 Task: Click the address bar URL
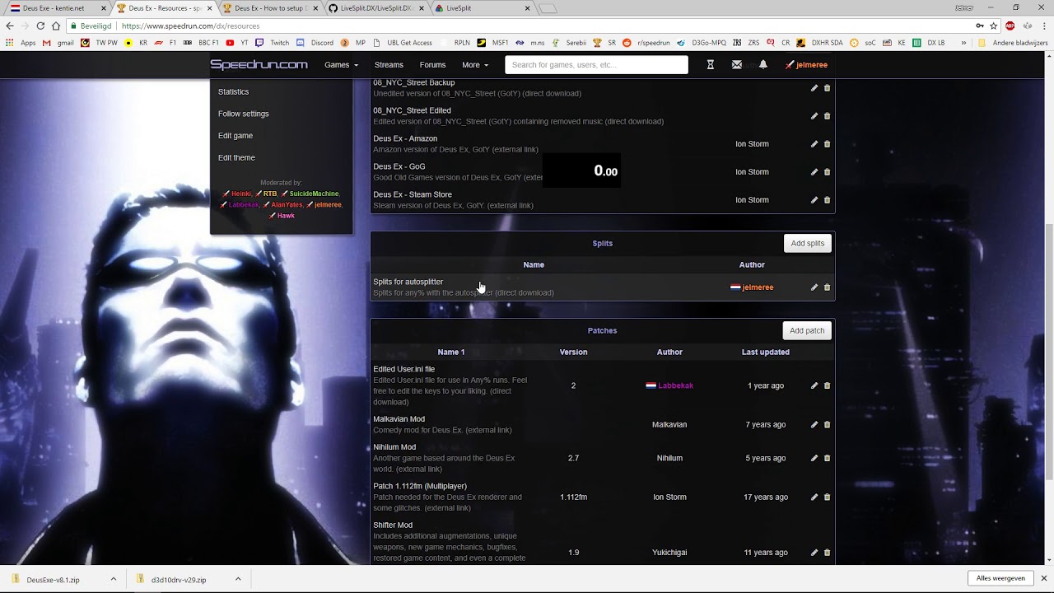(190, 26)
